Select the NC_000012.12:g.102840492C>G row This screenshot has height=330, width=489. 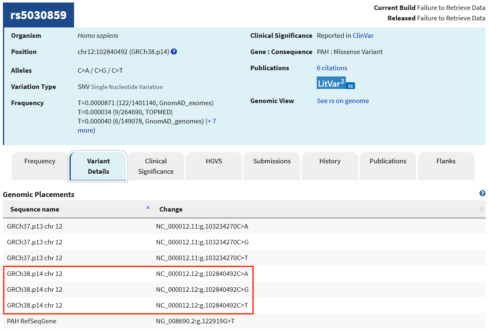coord(244,290)
